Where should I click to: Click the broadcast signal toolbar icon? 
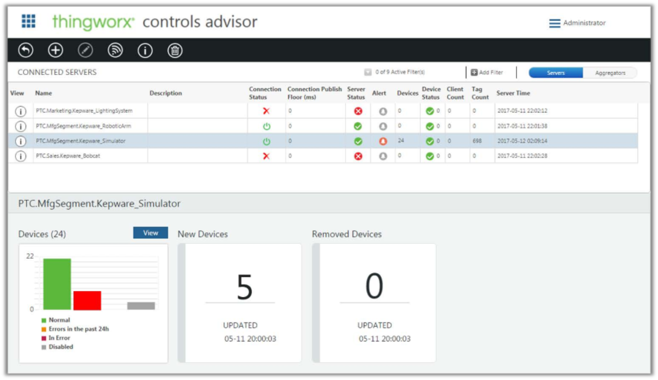[x=115, y=50]
